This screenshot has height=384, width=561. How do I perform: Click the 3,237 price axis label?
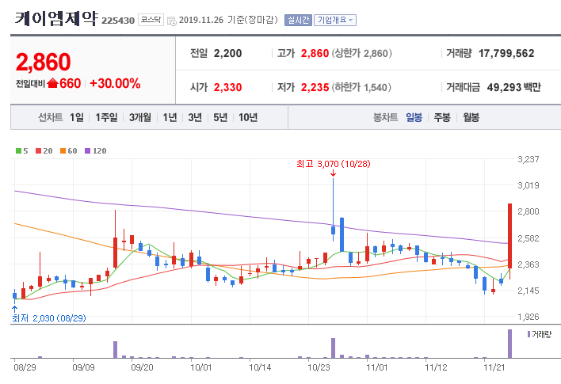coord(529,159)
